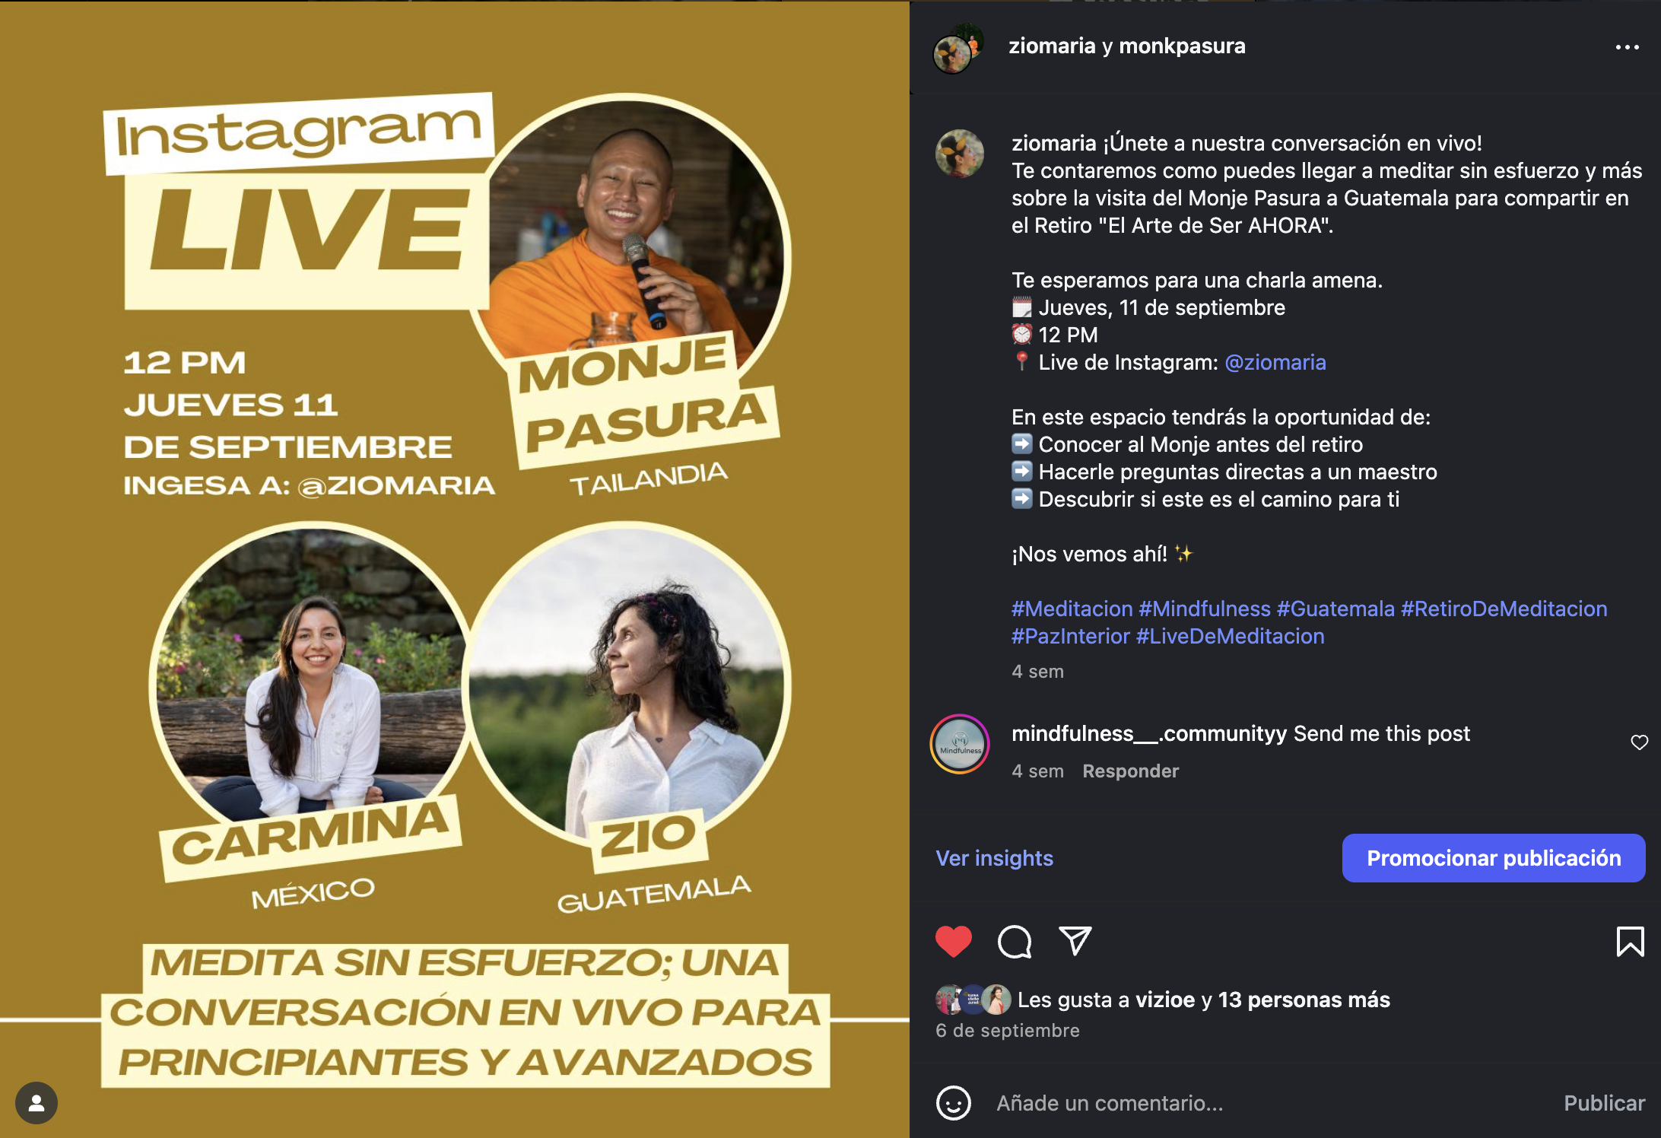Unlike the post with the red heart
The height and width of the screenshot is (1138, 1661).
(953, 942)
